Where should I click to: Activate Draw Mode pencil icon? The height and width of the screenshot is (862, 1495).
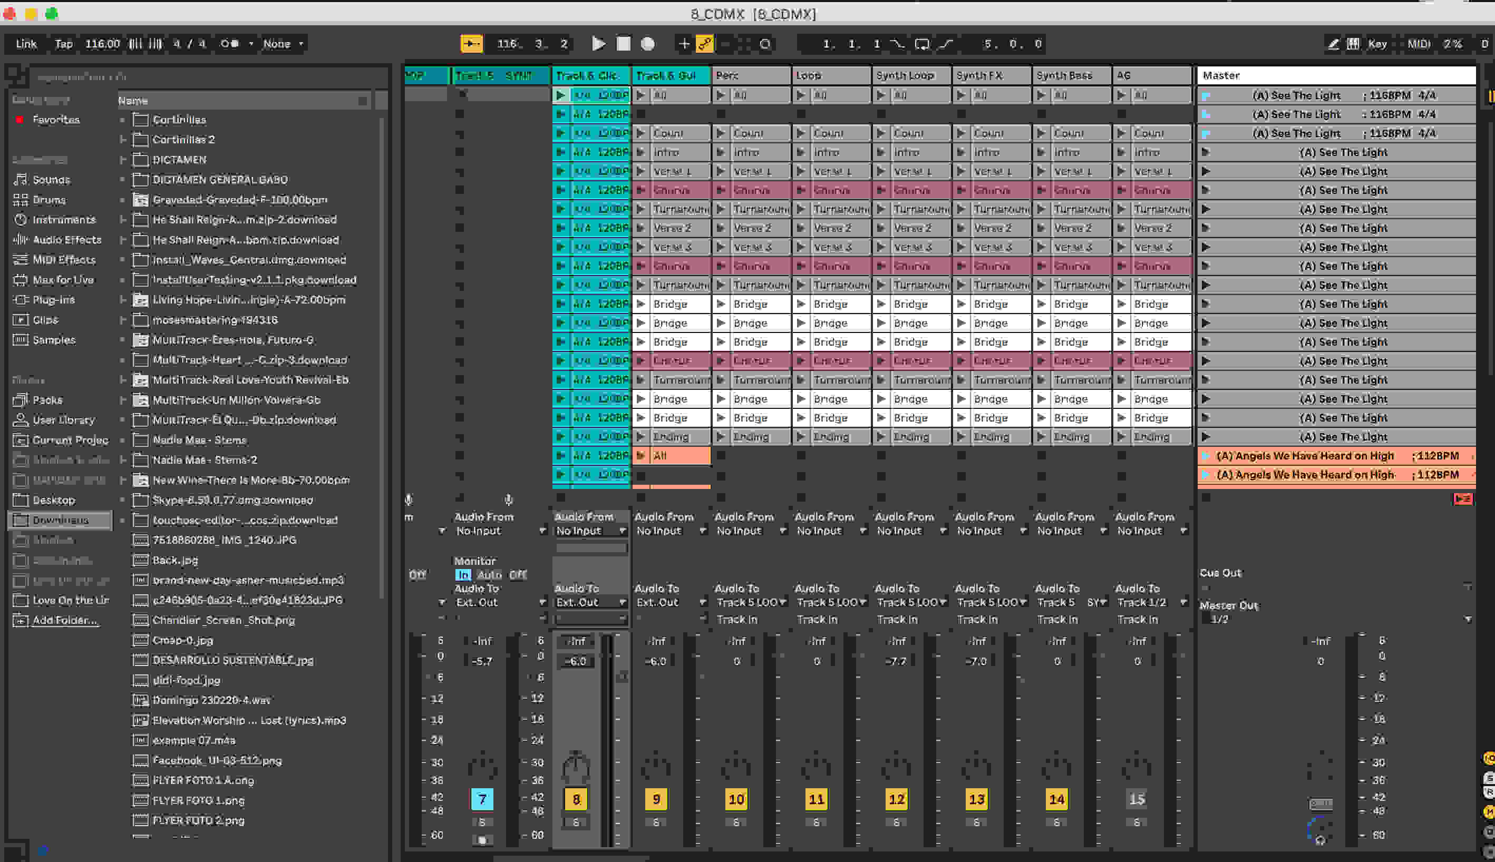(x=1333, y=43)
